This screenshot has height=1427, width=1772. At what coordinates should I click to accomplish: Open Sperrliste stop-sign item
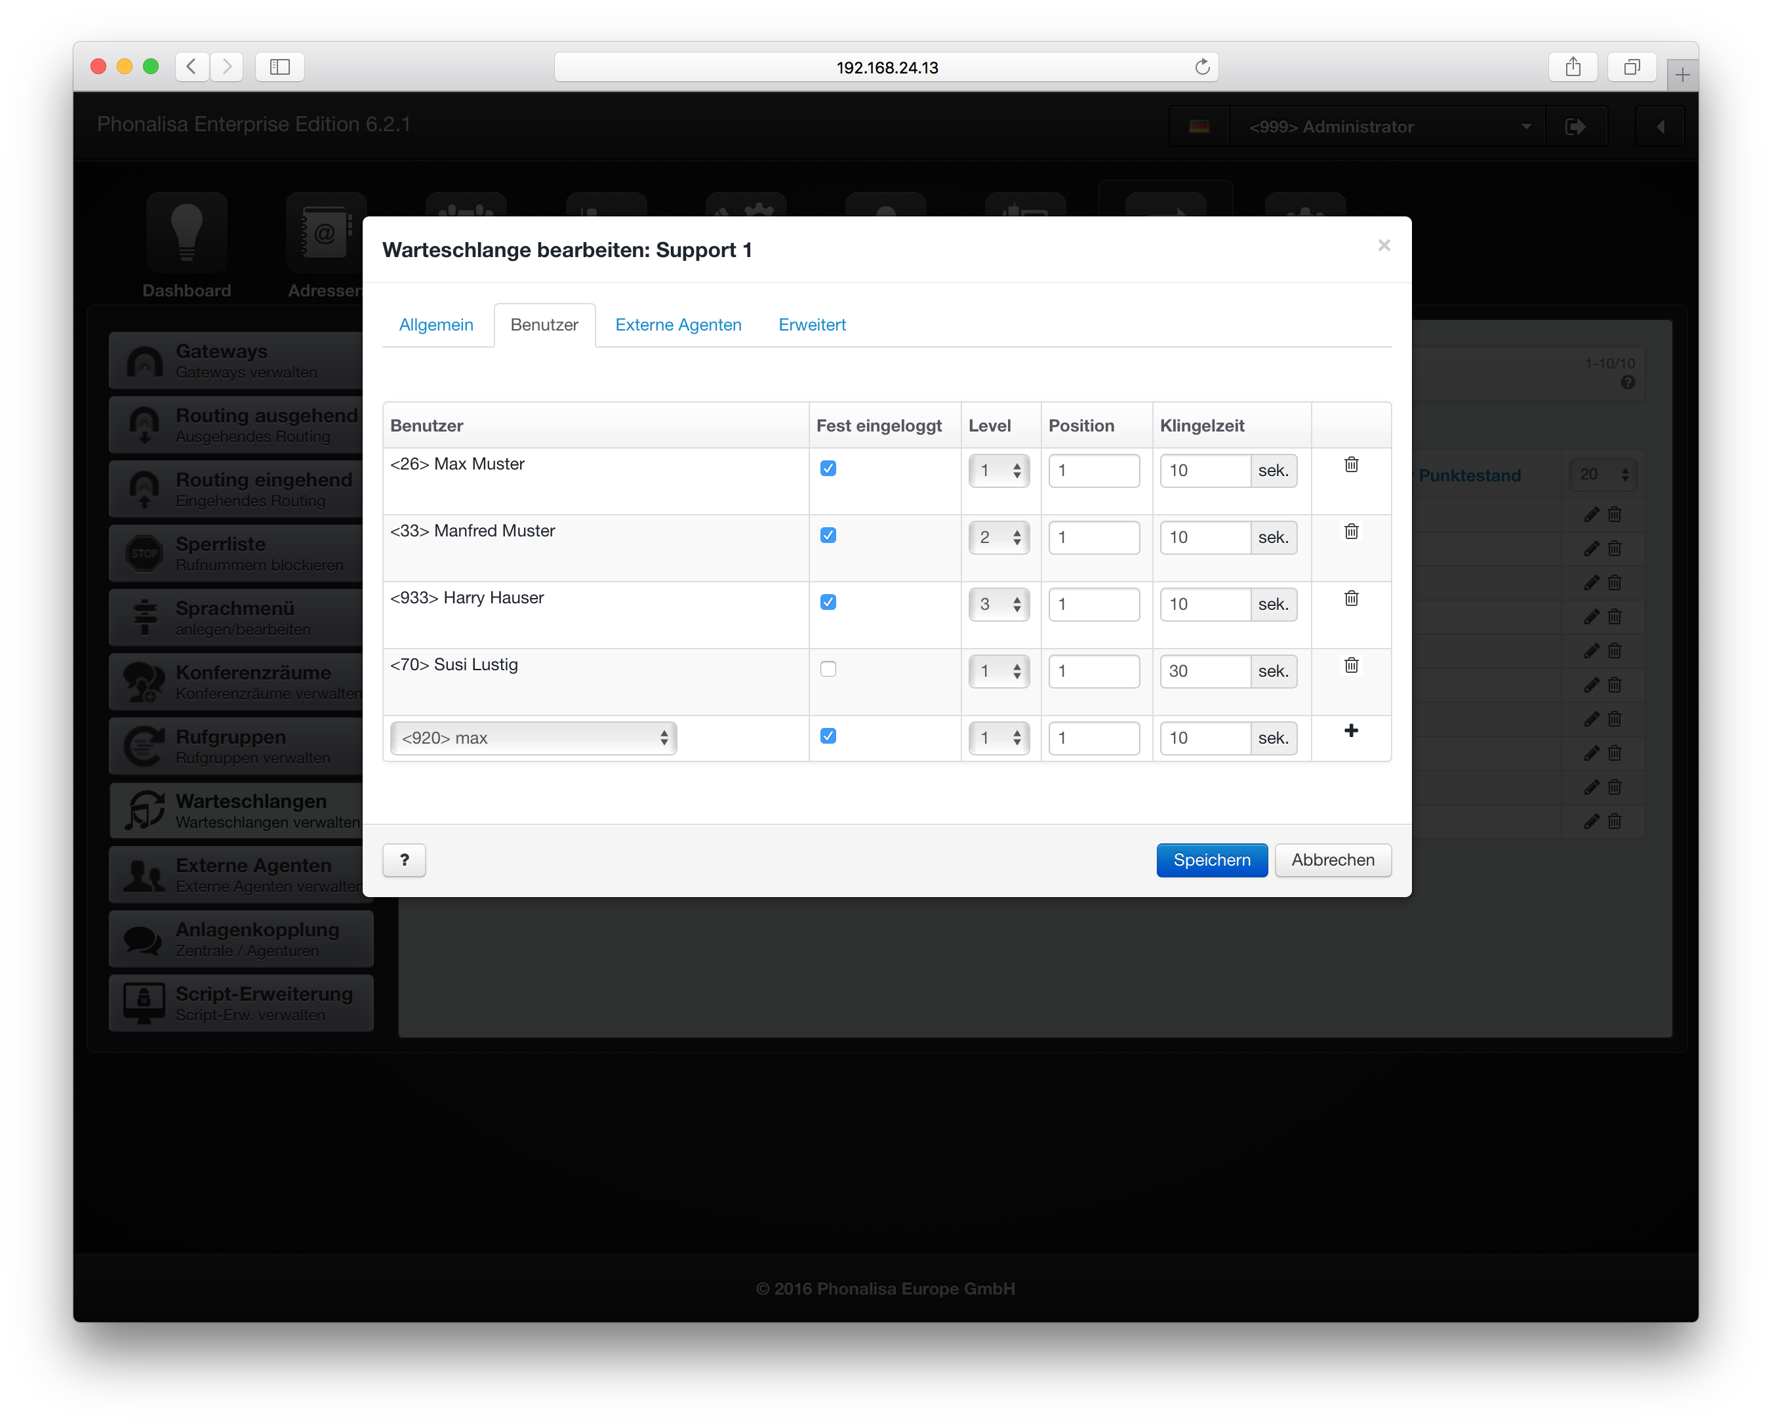pos(237,553)
